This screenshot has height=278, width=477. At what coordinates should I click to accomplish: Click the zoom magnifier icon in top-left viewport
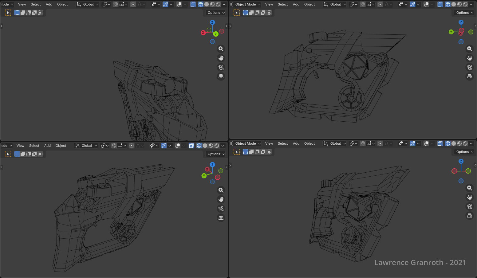pyautogui.click(x=221, y=49)
